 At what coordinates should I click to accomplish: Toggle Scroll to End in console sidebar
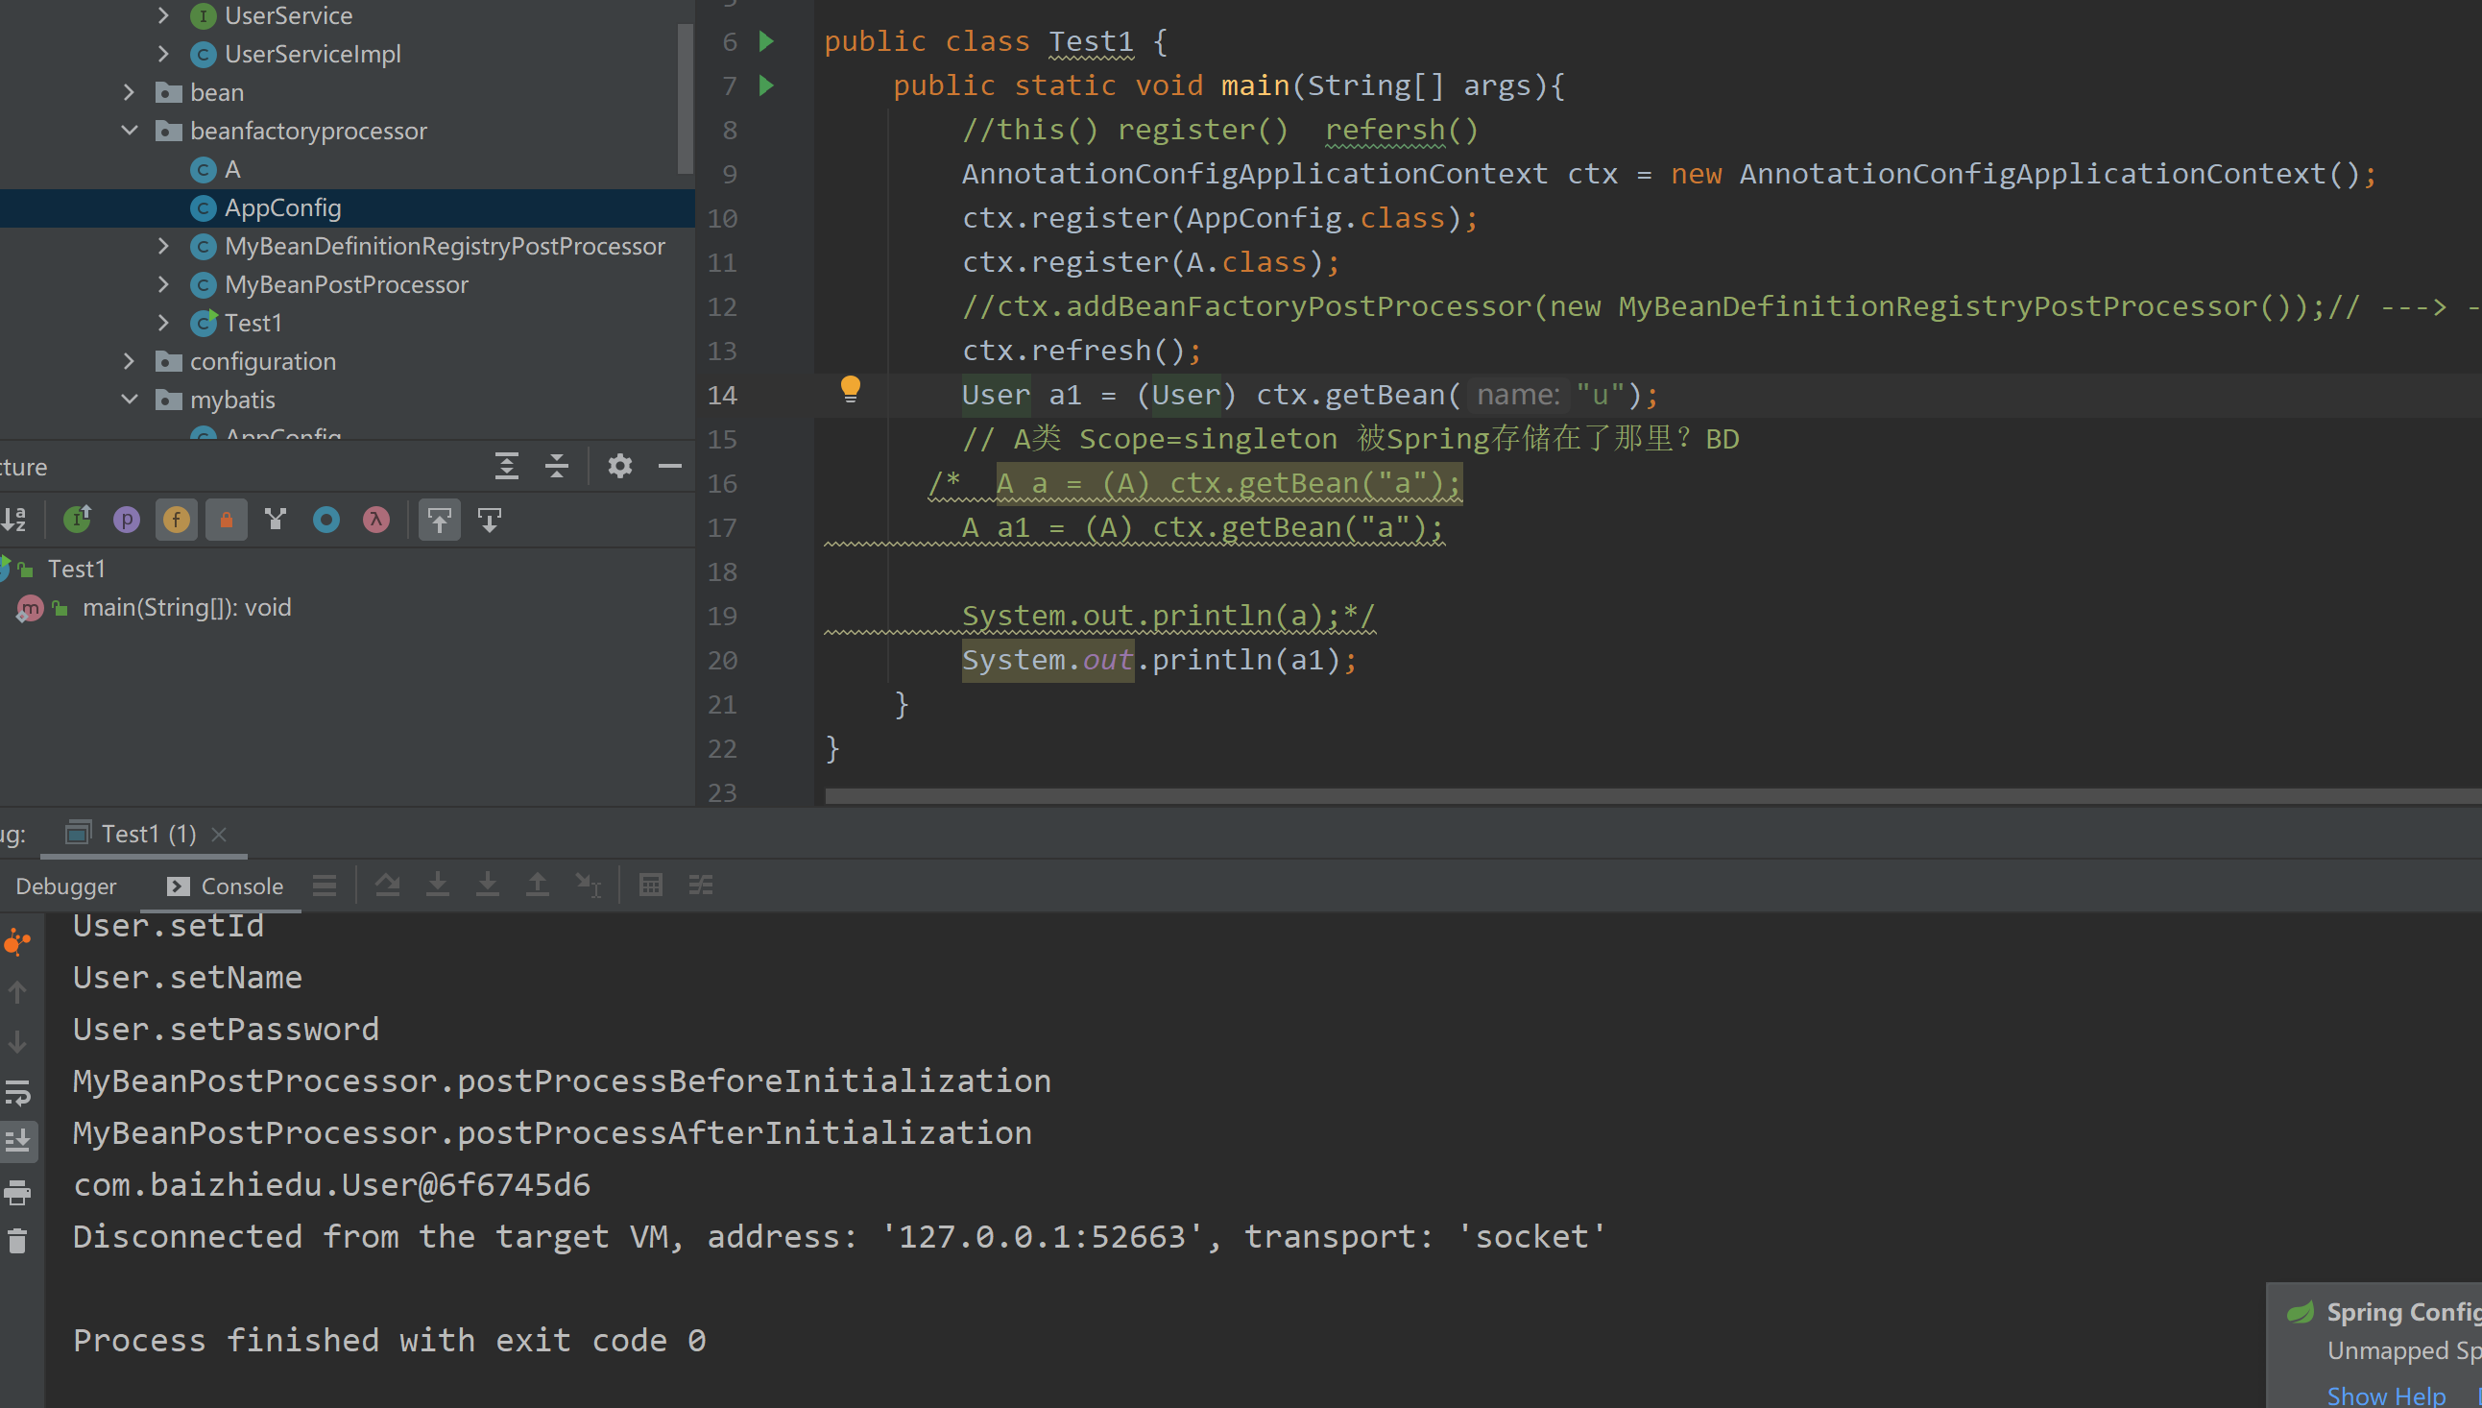point(17,1141)
